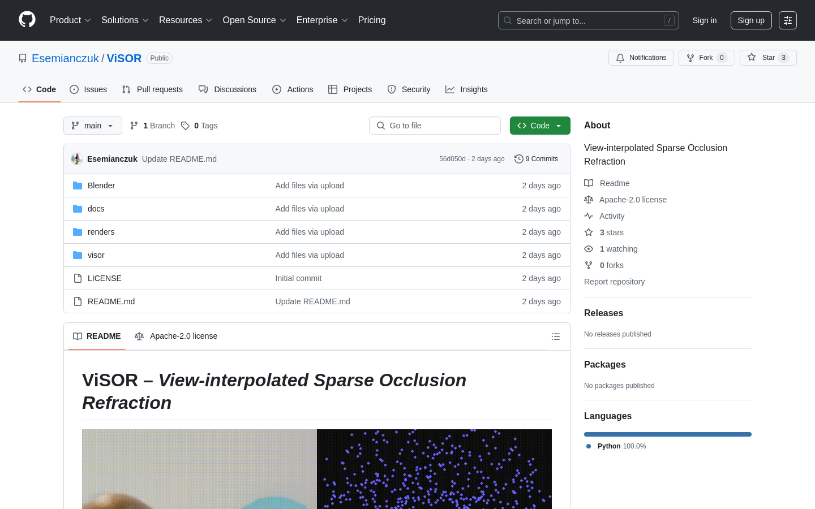Click the Notifications bell icon
Viewport: 815px width, 509px height.
pyautogui.click(x=620, y=58)
